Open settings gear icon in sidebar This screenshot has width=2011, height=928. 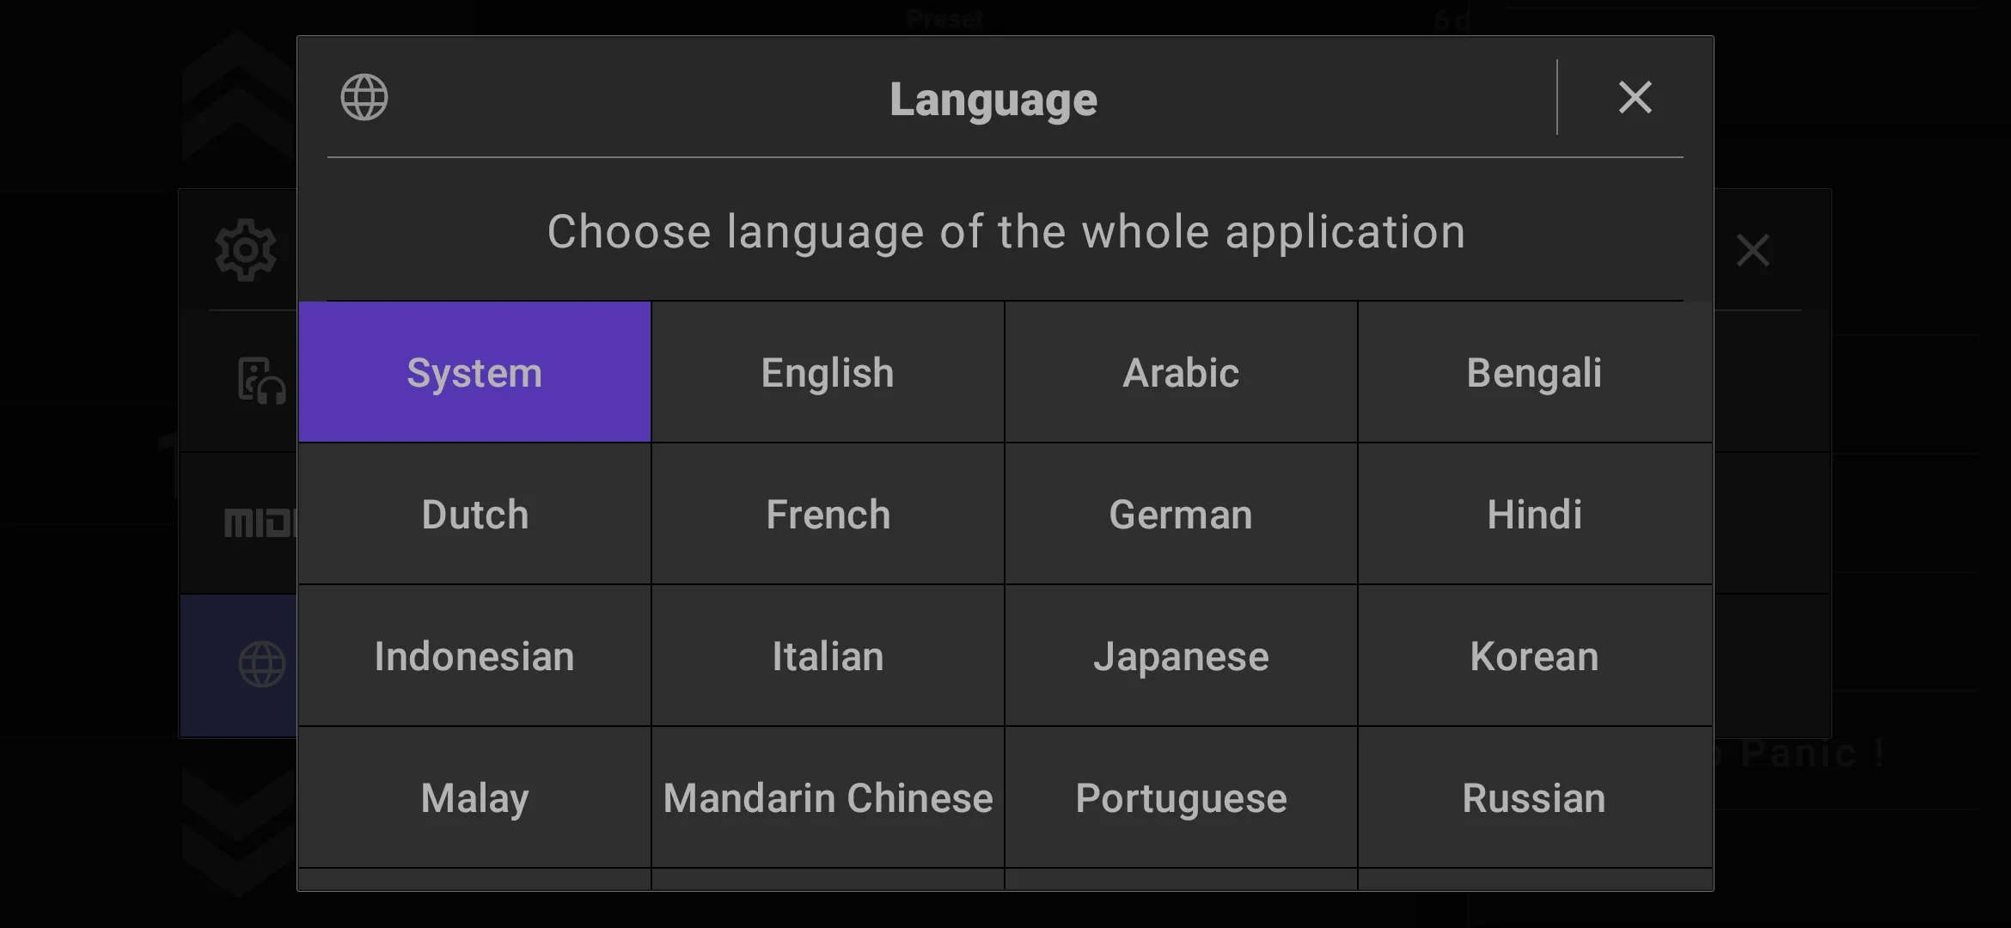tap(246, 250)
